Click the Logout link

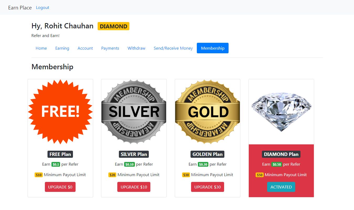click(x=43, y=7)
